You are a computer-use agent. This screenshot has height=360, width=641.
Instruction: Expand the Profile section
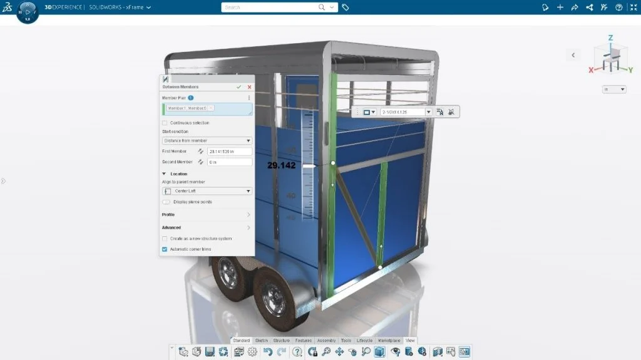(x=207, y=214)
